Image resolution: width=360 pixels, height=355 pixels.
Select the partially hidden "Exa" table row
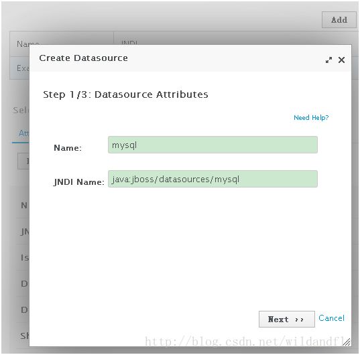point(19,68)
